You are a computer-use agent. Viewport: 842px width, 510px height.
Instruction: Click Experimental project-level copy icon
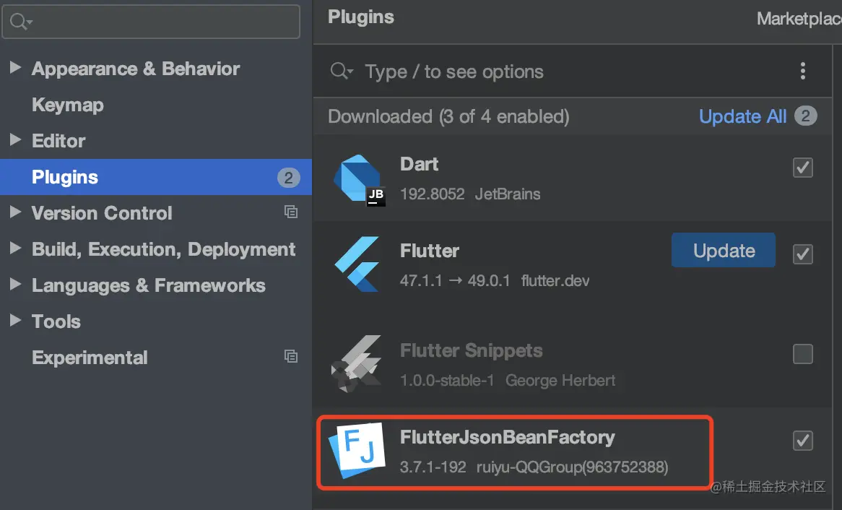(x=291, y=356)
